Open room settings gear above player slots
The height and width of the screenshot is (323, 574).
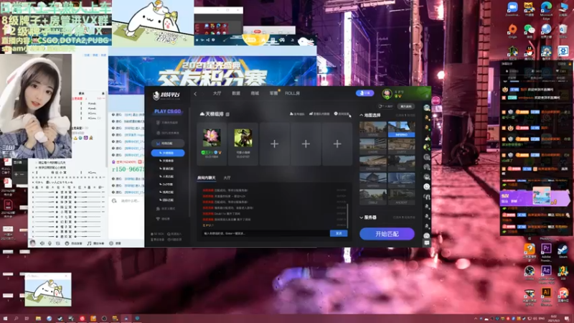point(342,114)
